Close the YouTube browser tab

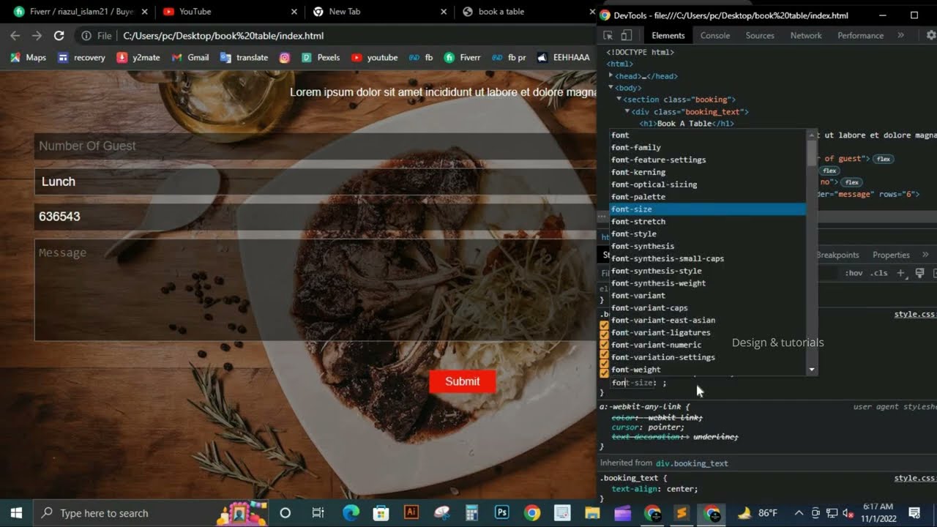tap(294, 12)
